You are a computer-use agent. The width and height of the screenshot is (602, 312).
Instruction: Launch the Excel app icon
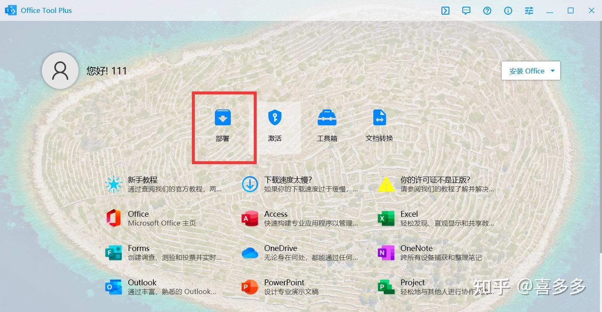[386, 218]
